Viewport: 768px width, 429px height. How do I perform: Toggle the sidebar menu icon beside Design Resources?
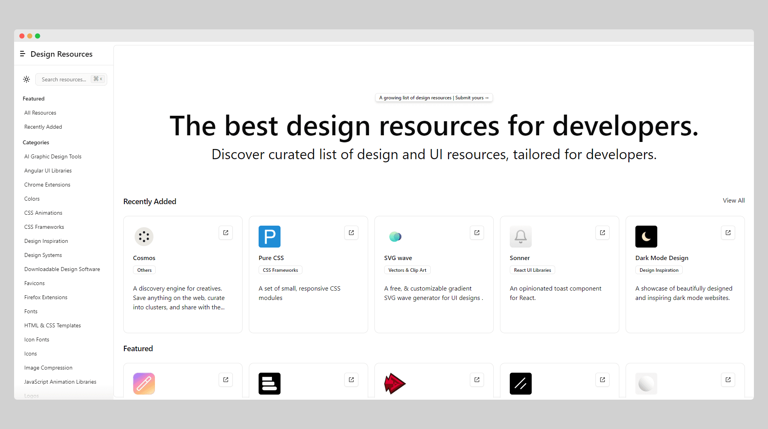pos(23,54)
